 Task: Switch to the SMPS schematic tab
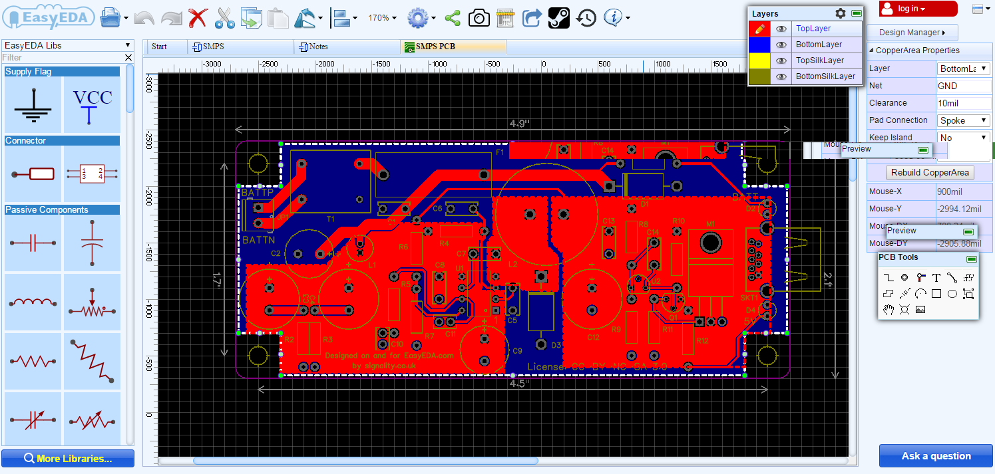click(x=213, y=47)
